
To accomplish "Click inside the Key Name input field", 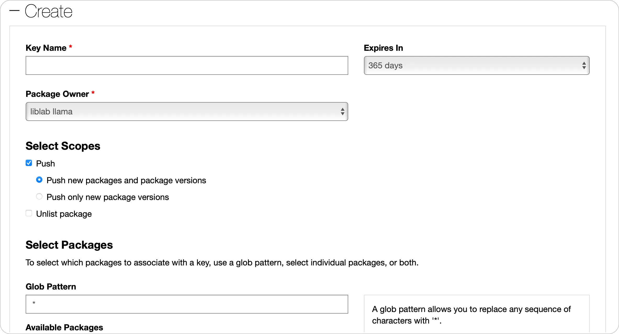I will (187, 65).
